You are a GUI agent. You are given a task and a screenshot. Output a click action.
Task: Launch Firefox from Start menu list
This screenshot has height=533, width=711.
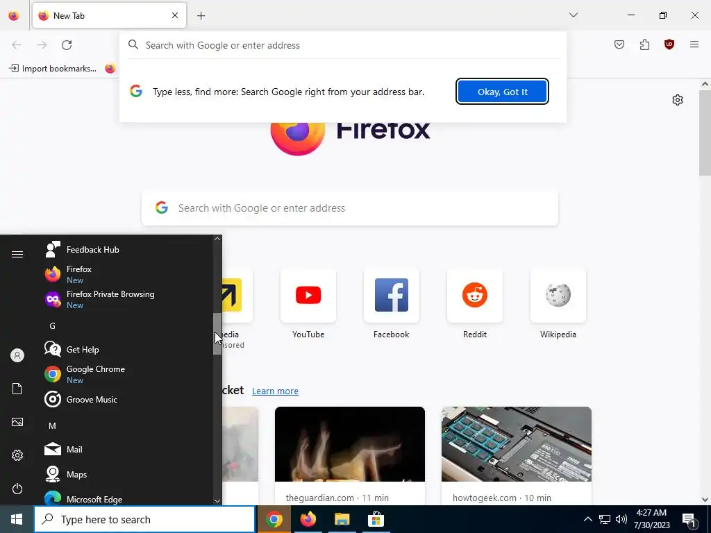click(127, 274)
